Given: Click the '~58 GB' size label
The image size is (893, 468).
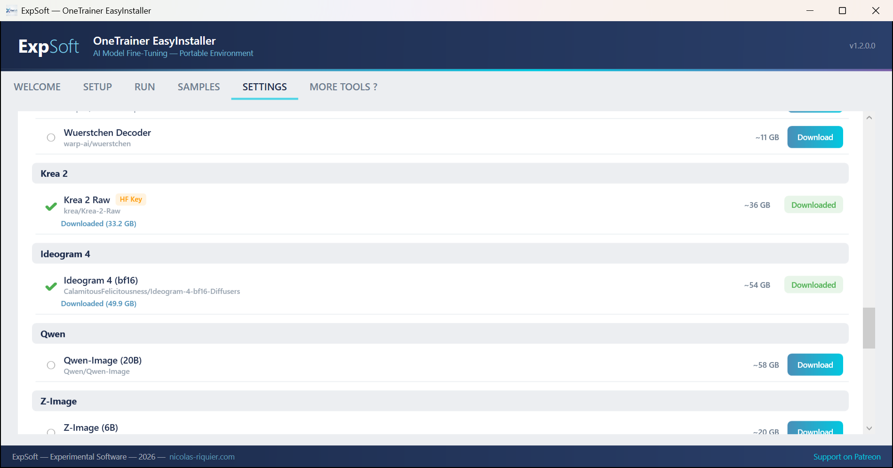Looking at the screenshot, I should pos(766,365).
